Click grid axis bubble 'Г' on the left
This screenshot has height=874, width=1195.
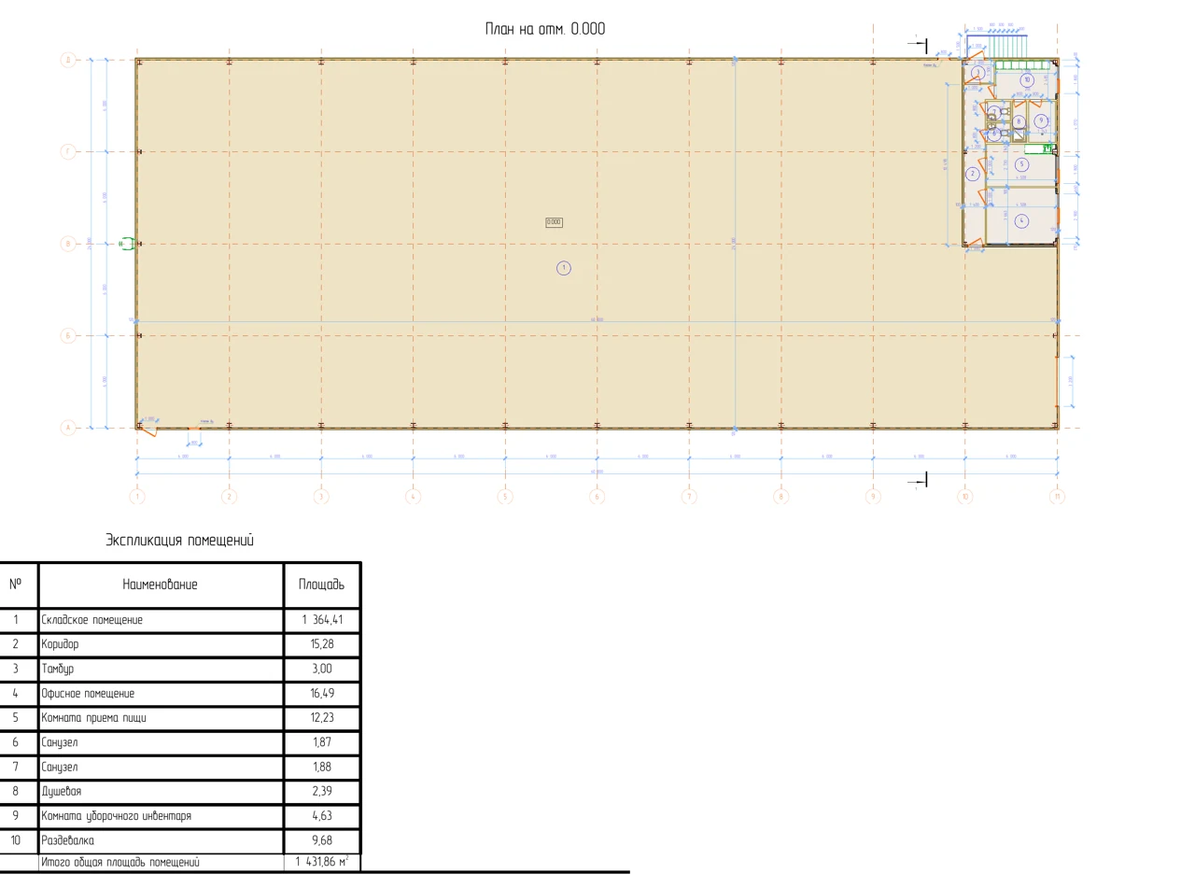pyautogui.click(x=67, y=151)
